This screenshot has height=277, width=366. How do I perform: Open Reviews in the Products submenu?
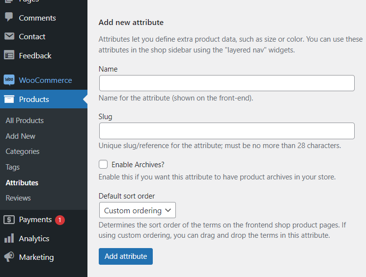[x=18, y=198]
